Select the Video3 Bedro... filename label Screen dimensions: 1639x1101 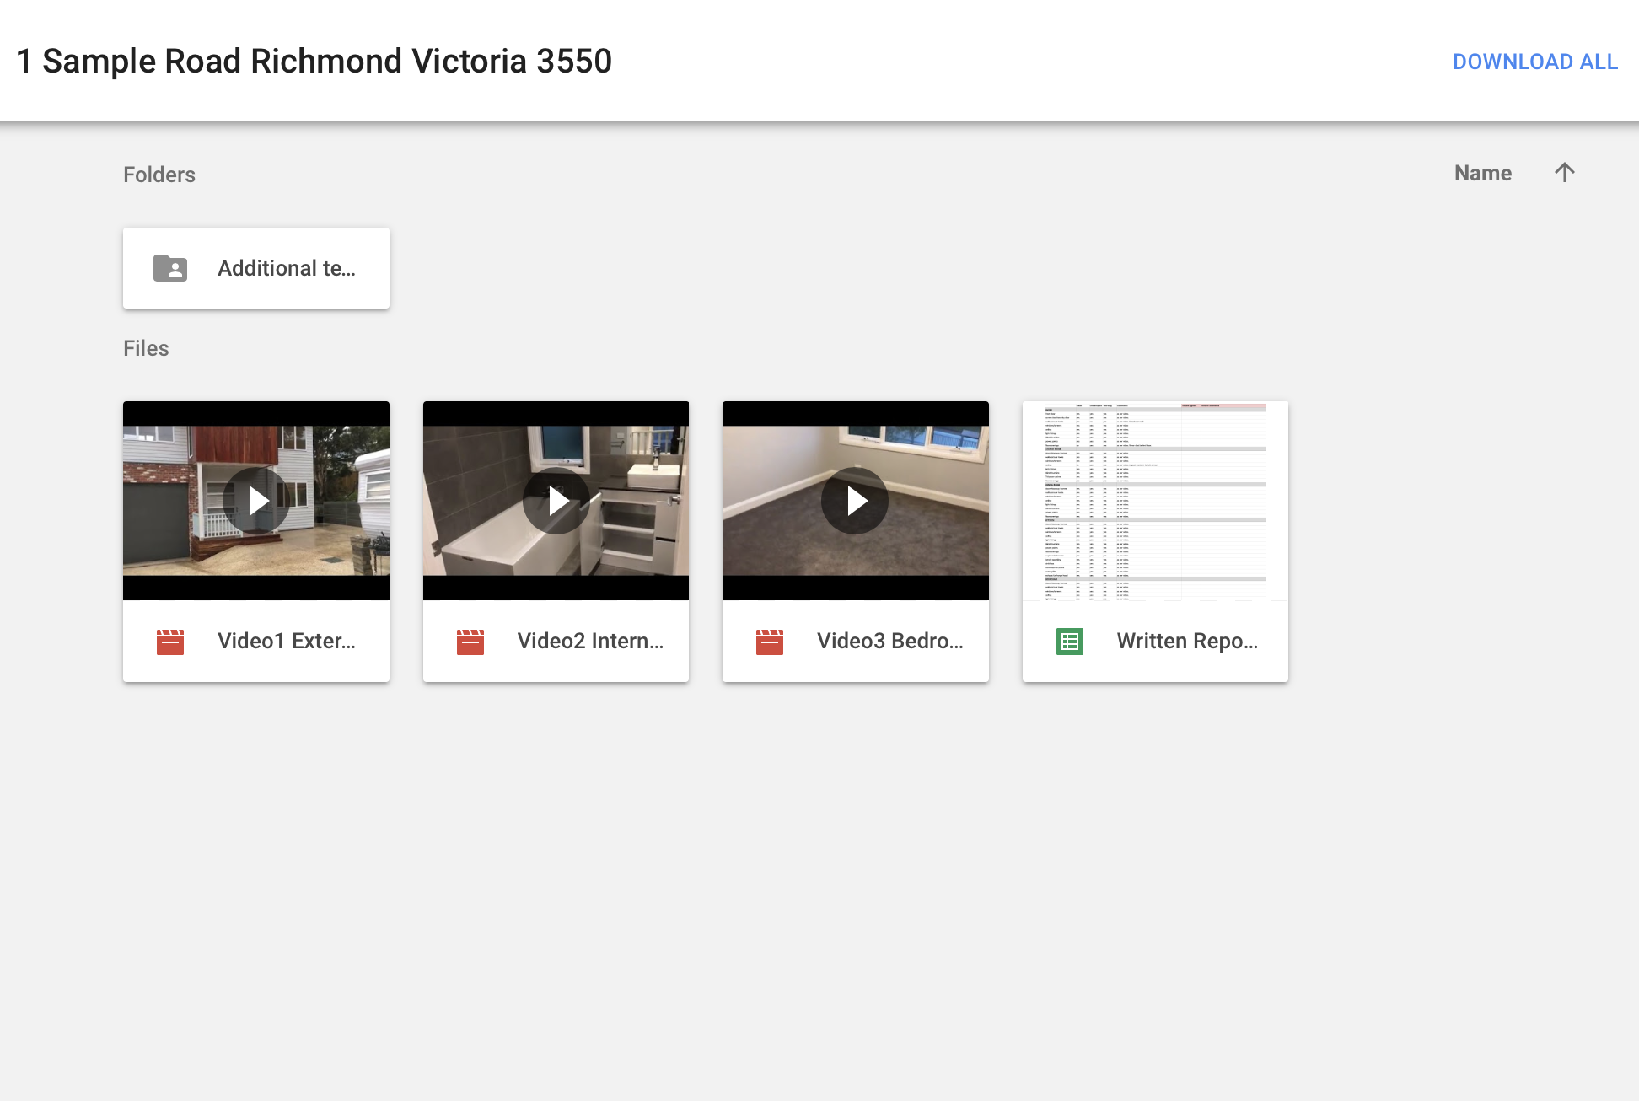pos(889,641)
